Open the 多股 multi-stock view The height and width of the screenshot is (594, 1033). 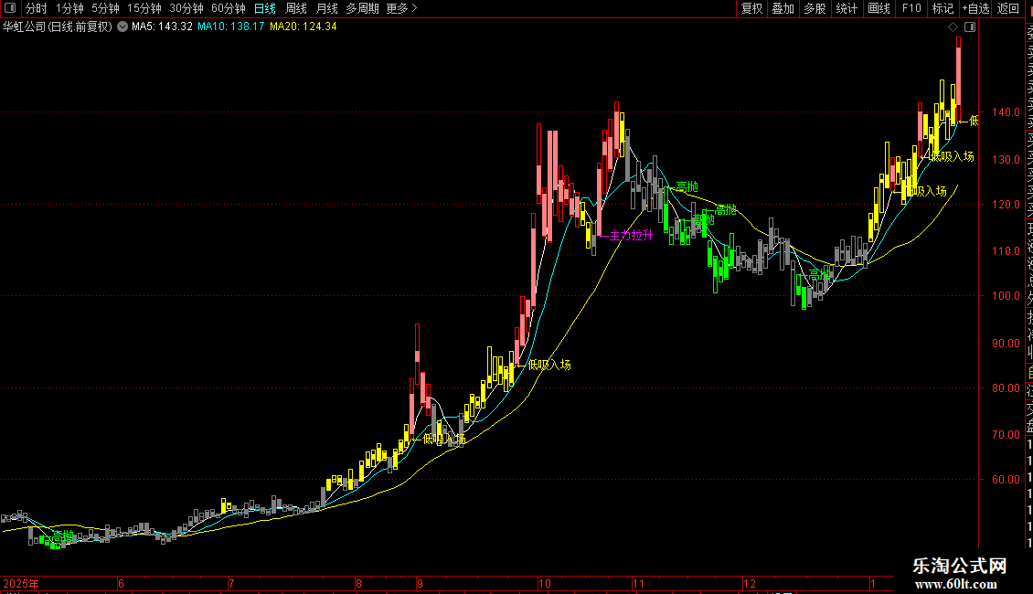[815, 8]
